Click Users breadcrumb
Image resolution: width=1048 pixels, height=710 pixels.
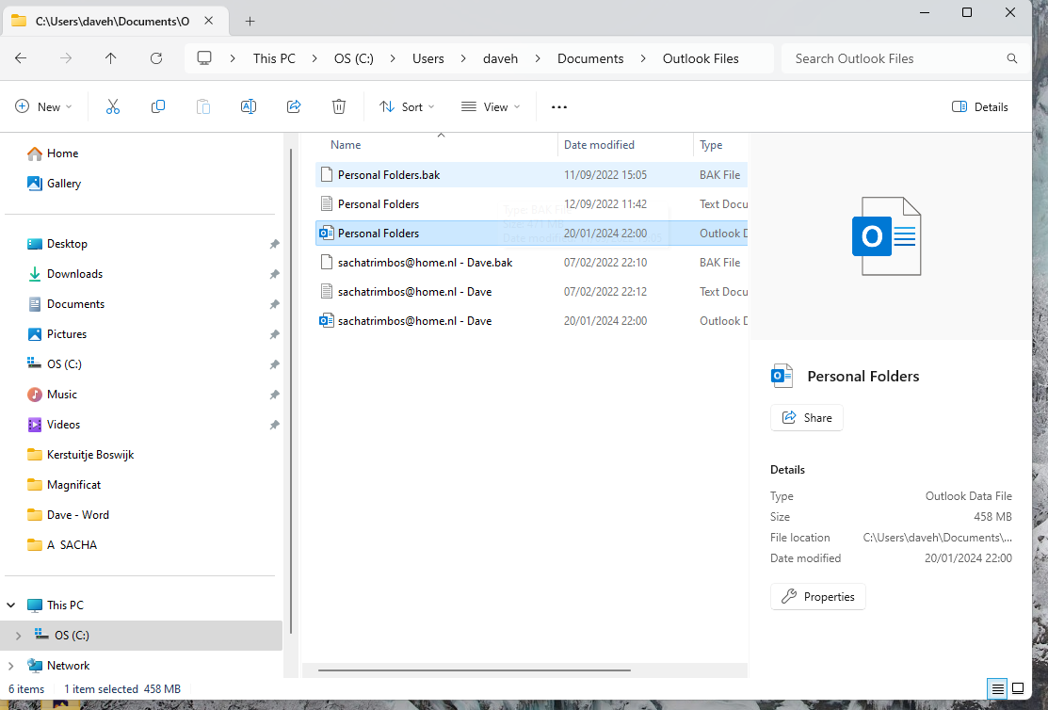pos(427,58)
